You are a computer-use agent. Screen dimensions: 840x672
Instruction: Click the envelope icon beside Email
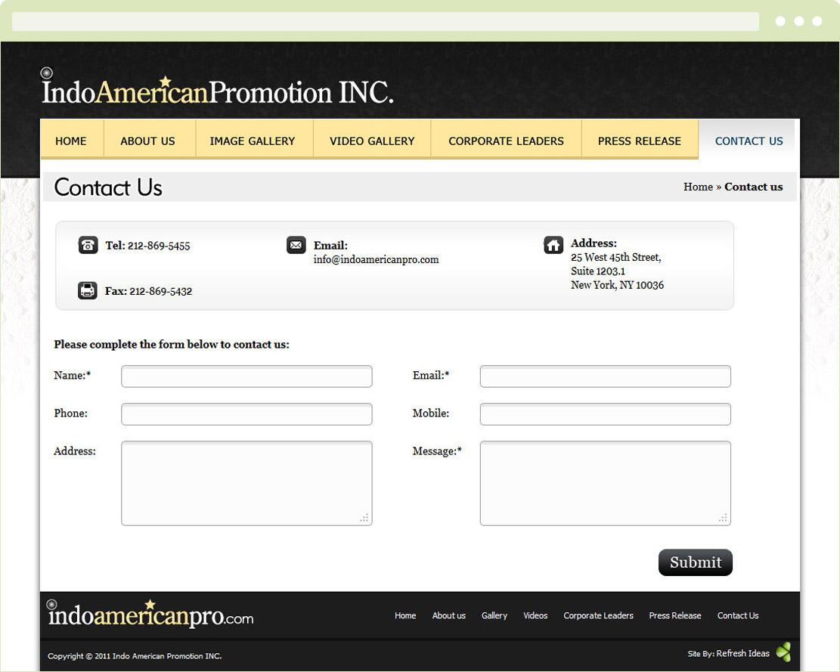coord(296,245)
